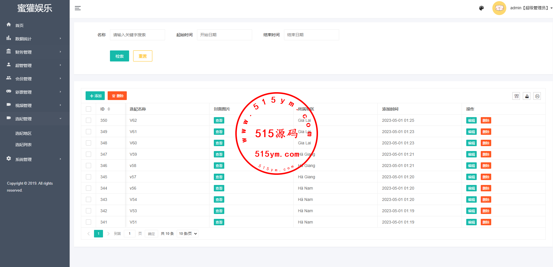Click the export table icon
This screenshot has width=553, height=267.
coord(527,96)
